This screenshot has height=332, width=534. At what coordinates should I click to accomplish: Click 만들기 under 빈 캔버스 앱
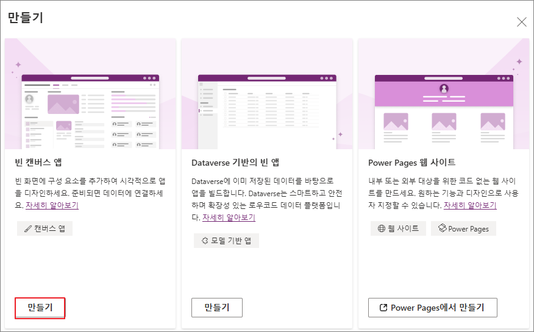click(40, 308)
